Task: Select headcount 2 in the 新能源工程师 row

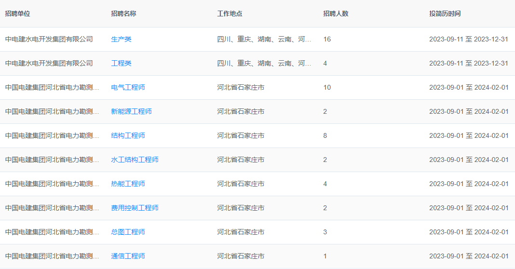Action: tap(325, 111)
